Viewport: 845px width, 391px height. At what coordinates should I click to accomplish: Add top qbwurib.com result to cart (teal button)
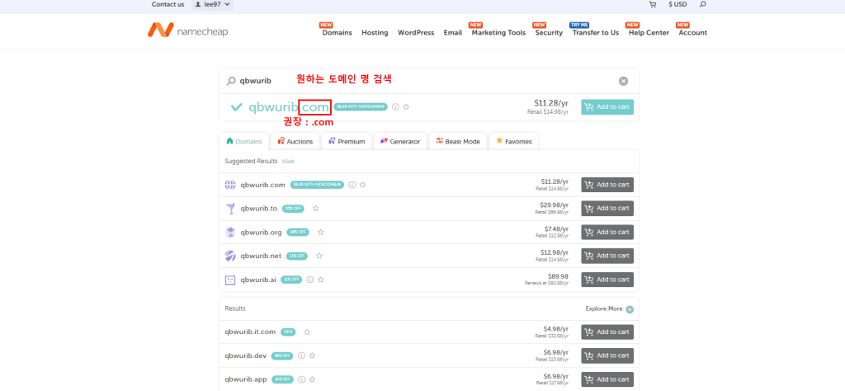tap(607, 106)
